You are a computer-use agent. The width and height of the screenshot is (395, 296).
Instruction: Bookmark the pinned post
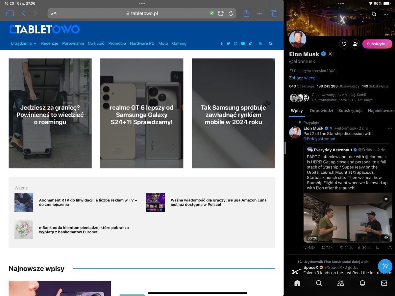(378, 247)
